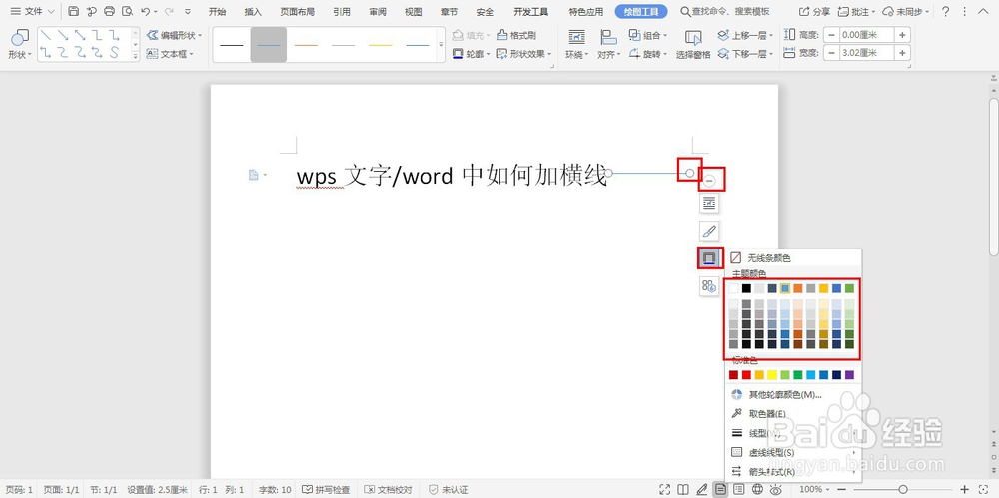Click the Undo arrow icon
Viewport: 999px width, 498px height.
pyautogui.click(x=146, y=11)
